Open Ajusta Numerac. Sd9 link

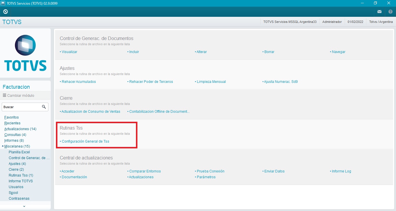coord(281,82)
